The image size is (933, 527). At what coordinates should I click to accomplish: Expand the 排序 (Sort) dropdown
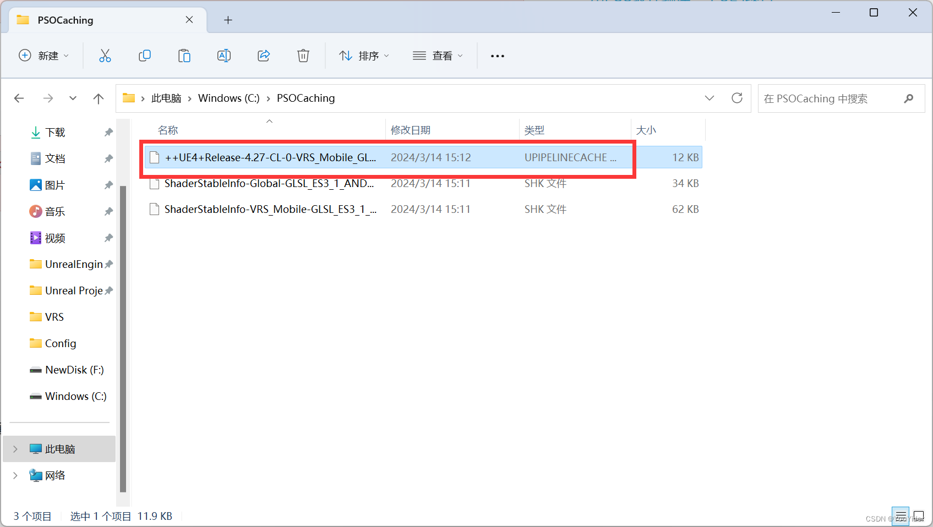point(364,56)
